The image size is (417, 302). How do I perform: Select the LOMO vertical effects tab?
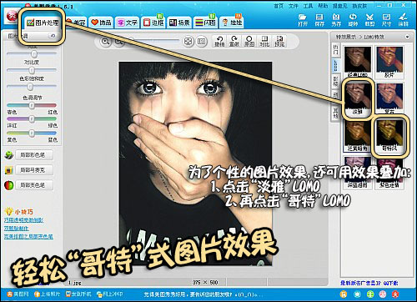[x=336, y=65]
